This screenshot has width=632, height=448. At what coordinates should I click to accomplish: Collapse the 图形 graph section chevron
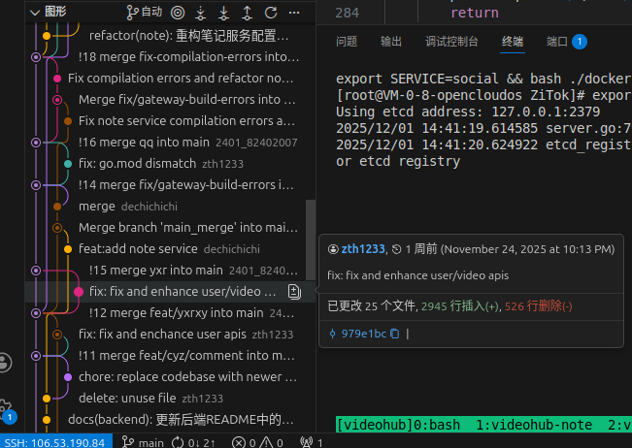pos(35,13)
